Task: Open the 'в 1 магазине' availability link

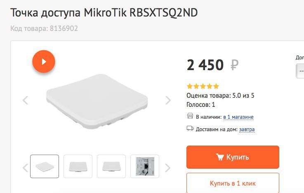Action: tap(238, 117)
